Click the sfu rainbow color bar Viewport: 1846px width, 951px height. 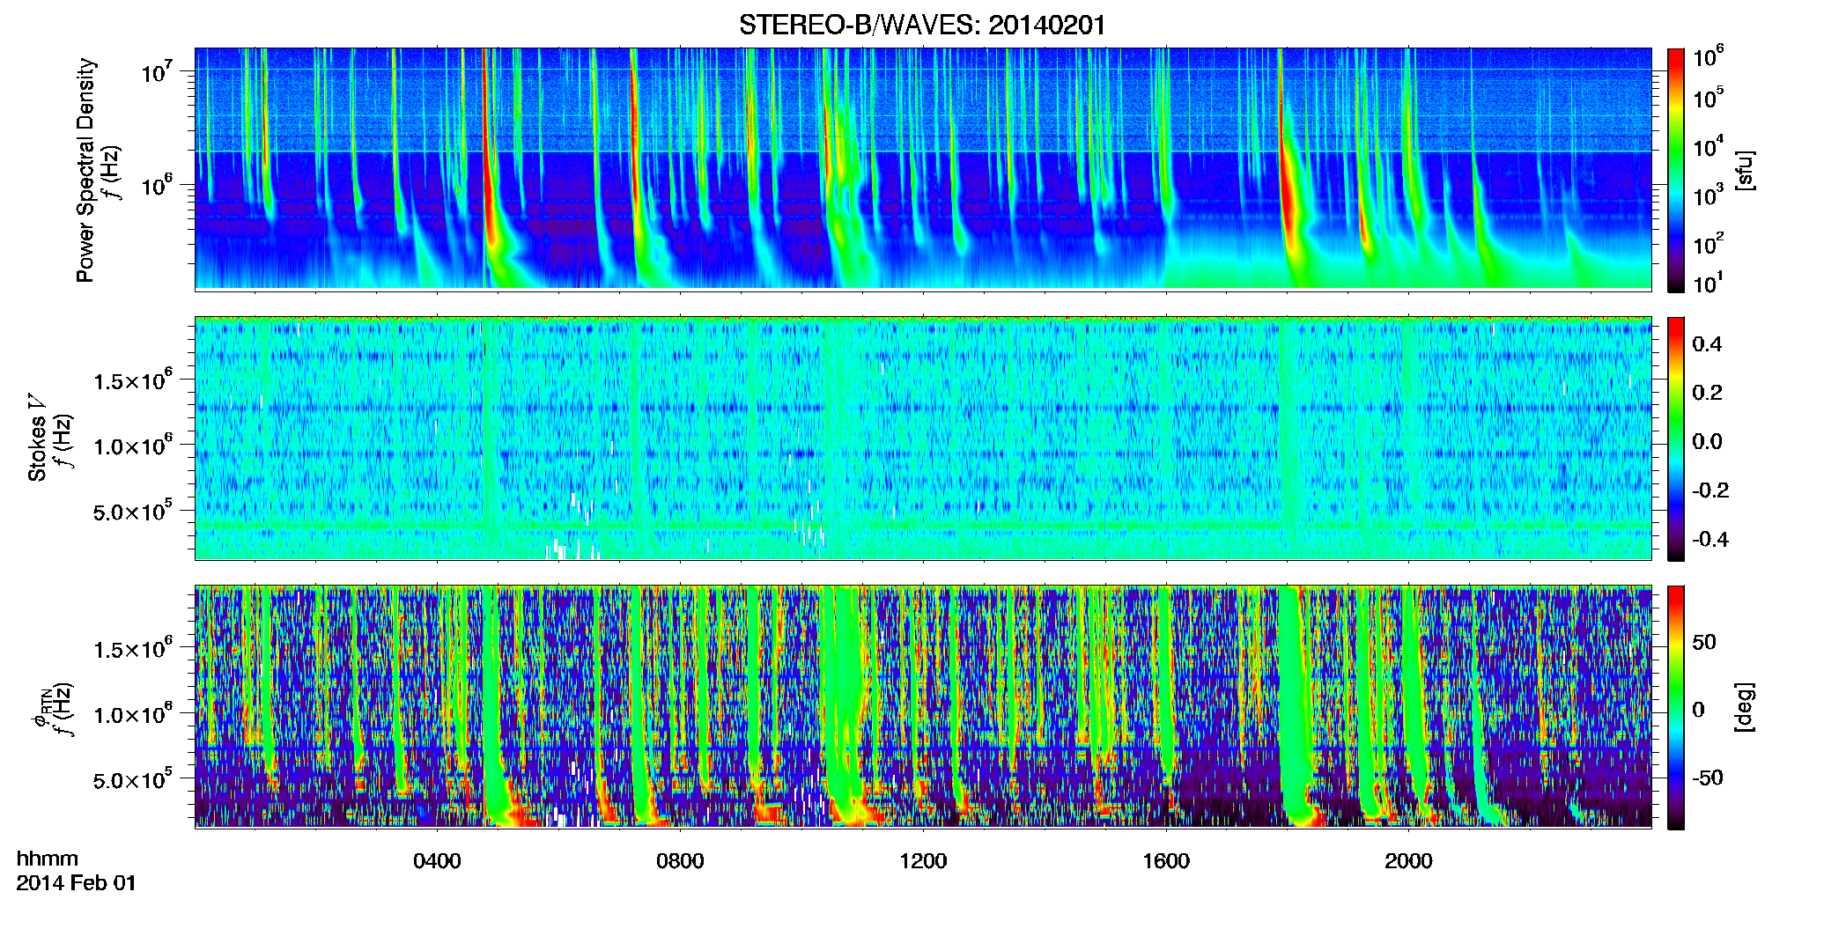pos(1676,170)
